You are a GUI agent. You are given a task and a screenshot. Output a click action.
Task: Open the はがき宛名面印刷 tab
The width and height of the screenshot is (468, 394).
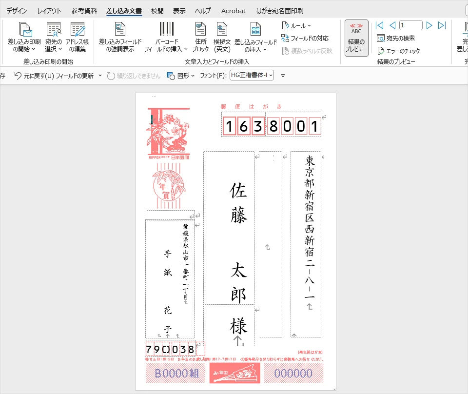tap(281, 10)
